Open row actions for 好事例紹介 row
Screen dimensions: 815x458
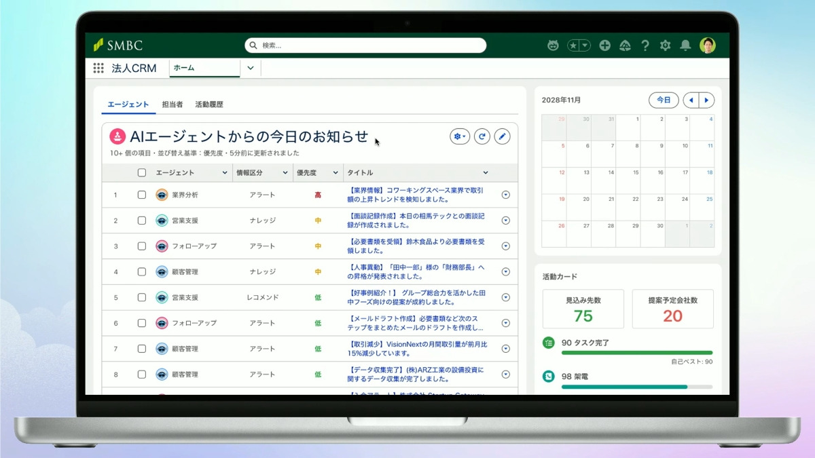pyautogui.click(x=505, y=297)
